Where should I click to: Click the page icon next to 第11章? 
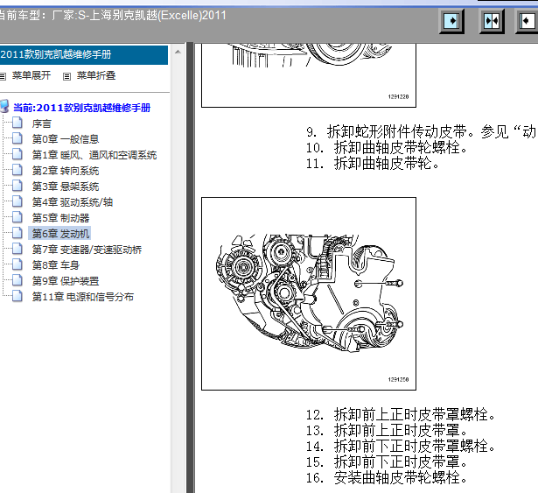point(17,296)
